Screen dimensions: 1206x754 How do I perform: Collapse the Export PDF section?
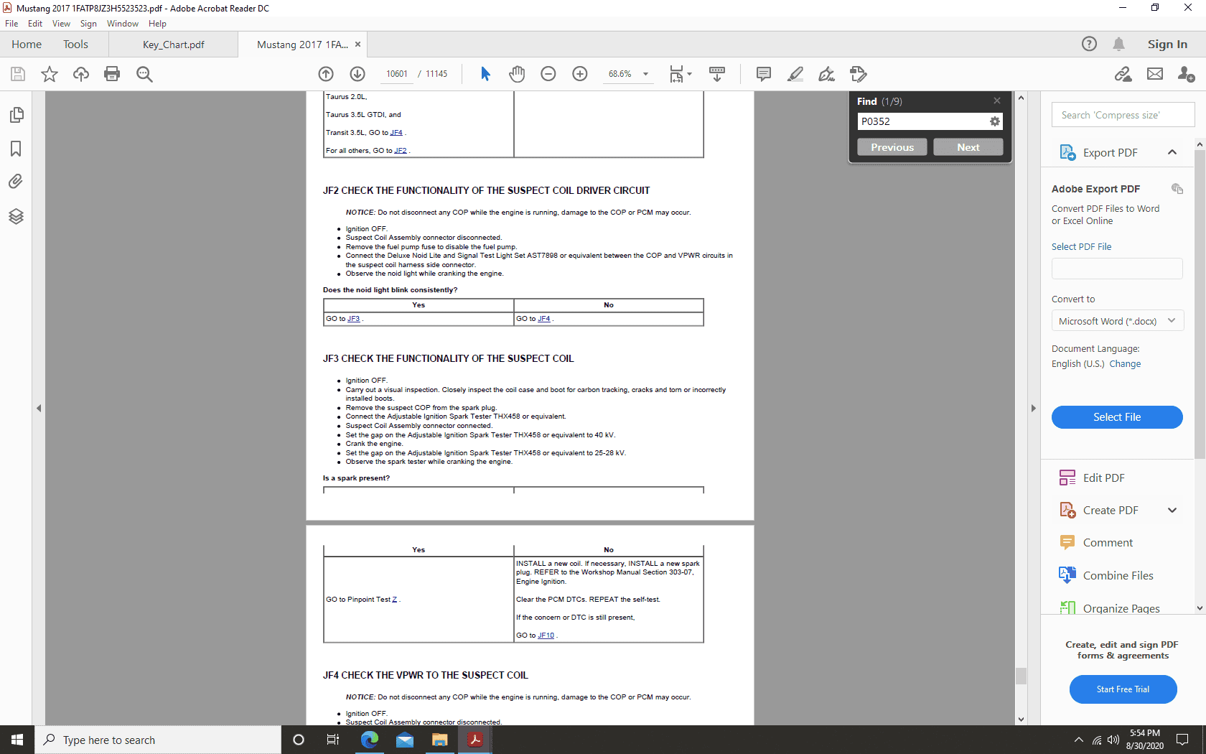[x=1172, y=152]
